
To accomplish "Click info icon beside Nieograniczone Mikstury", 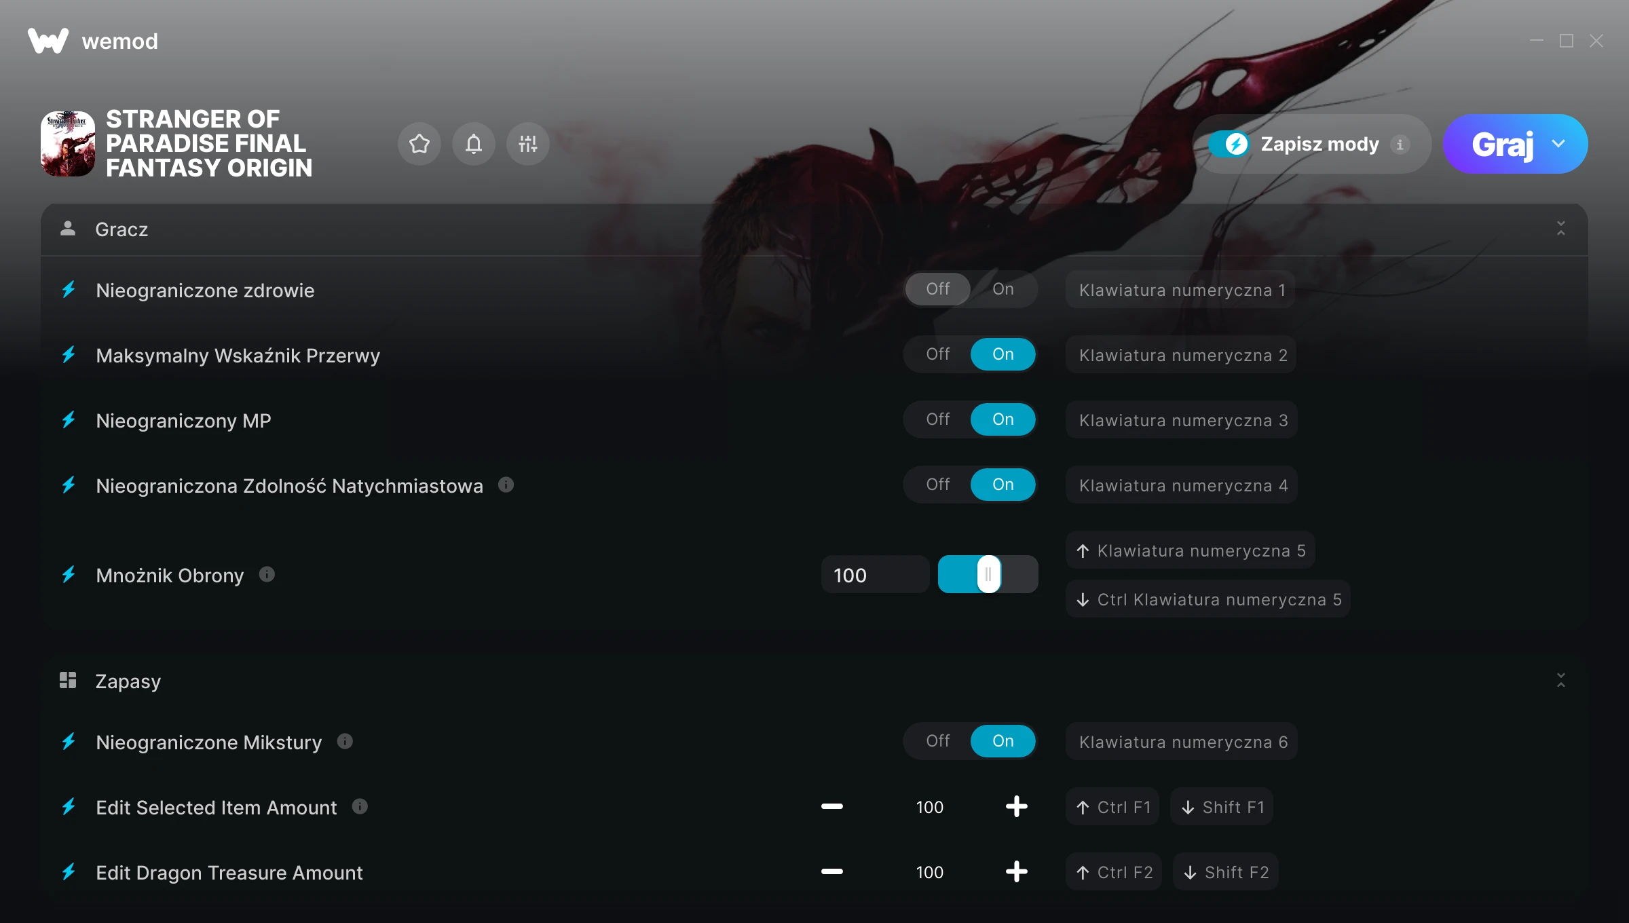I will [x=345, y=741].
